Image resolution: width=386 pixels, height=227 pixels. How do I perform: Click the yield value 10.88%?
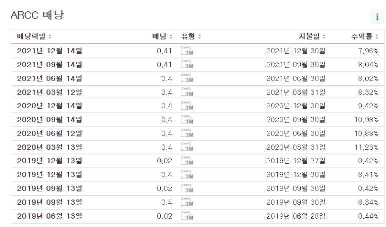point(366,133)
